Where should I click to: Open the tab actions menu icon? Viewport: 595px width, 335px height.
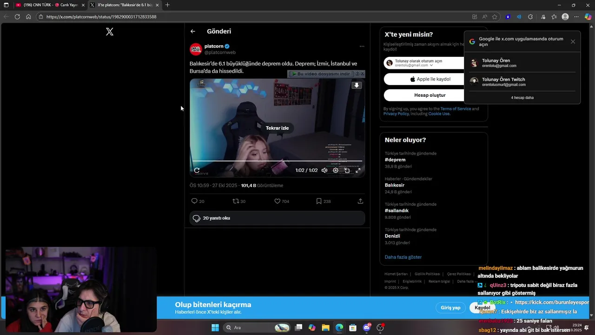click(x=6, y=5)
